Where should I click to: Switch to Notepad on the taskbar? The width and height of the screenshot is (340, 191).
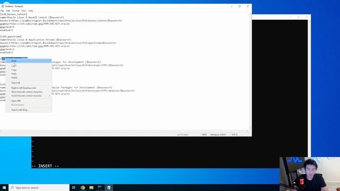(108, 187)
